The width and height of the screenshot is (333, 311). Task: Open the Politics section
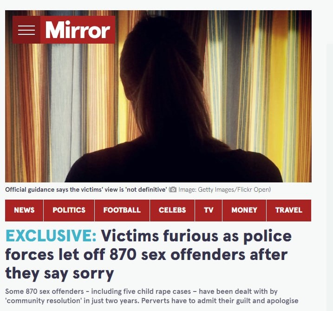coord(69,210)
